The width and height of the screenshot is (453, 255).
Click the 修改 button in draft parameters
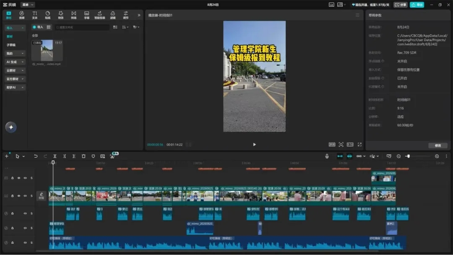(x=437, y=146)
